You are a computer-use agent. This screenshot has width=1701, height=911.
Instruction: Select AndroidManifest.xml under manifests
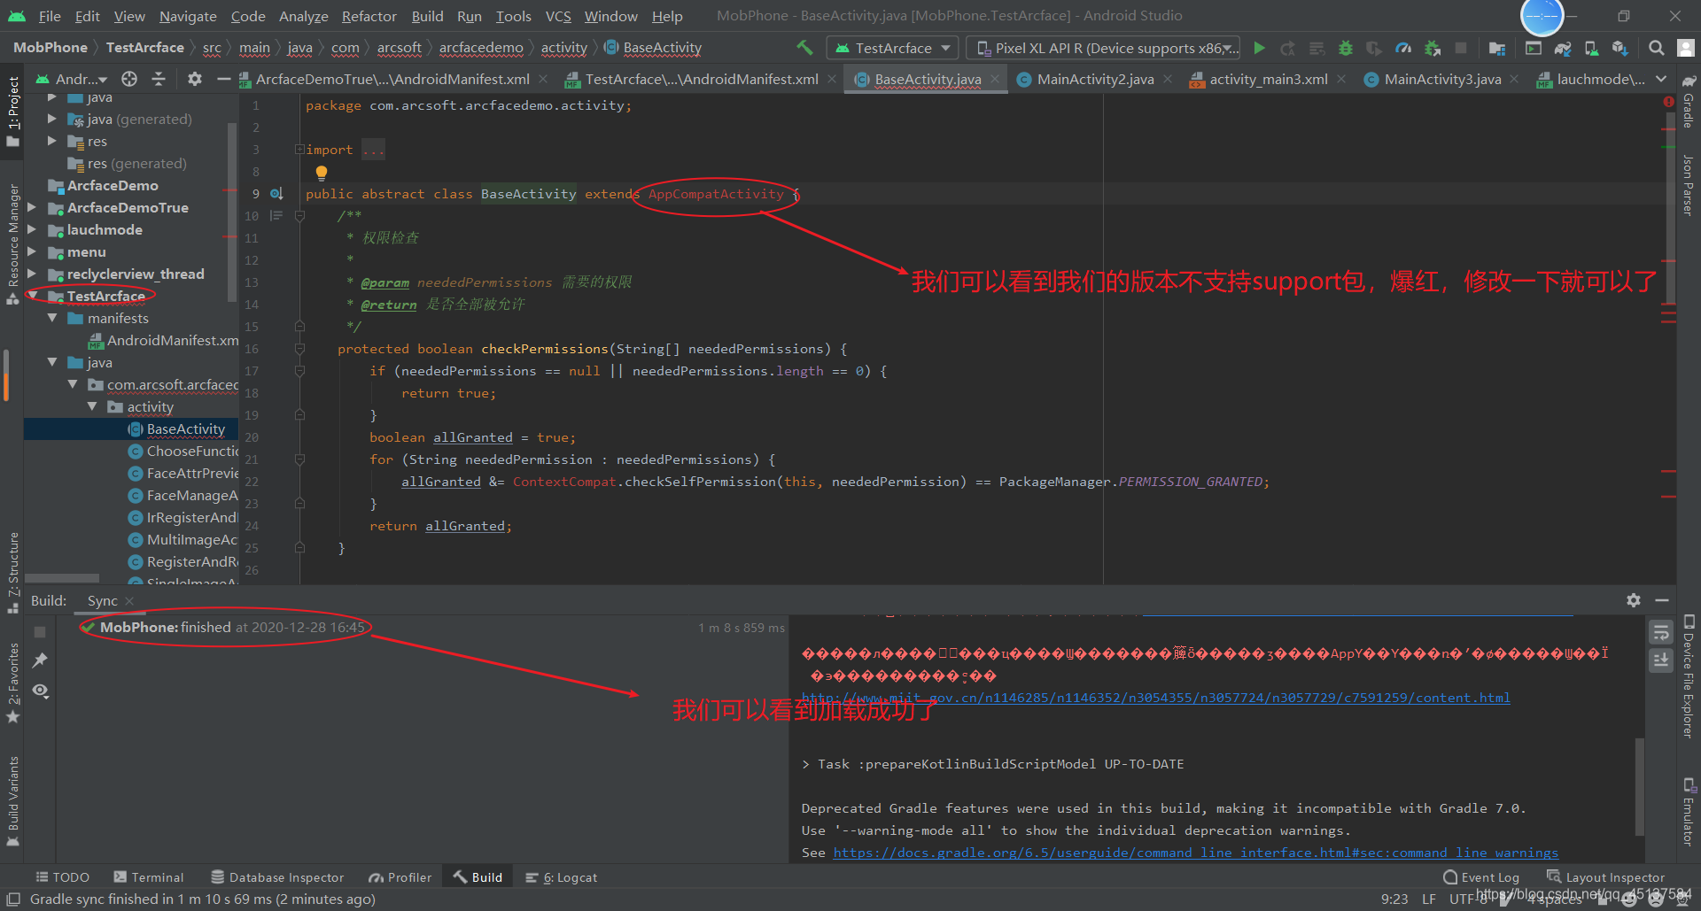pyautogui.click(x=163, y=340)
